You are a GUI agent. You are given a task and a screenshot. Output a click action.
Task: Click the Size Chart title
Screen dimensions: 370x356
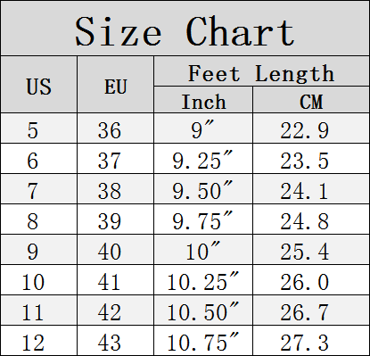pyautogui.click(x=185, y=31)
